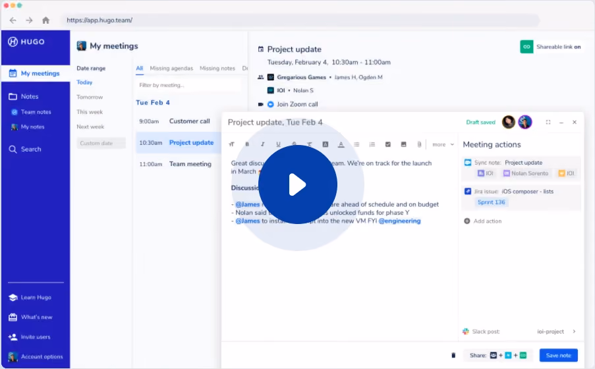Viewport: 595px width, 369px height.
Task: Click the calendar icon beside Project update heading
Action: 261,49
